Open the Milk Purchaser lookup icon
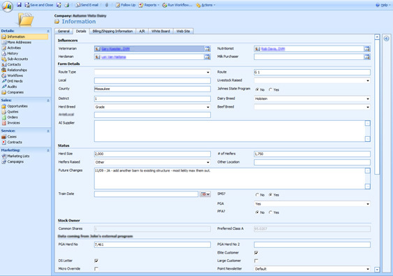Screen dimensions: 393x276 click(x=367, y=57)
